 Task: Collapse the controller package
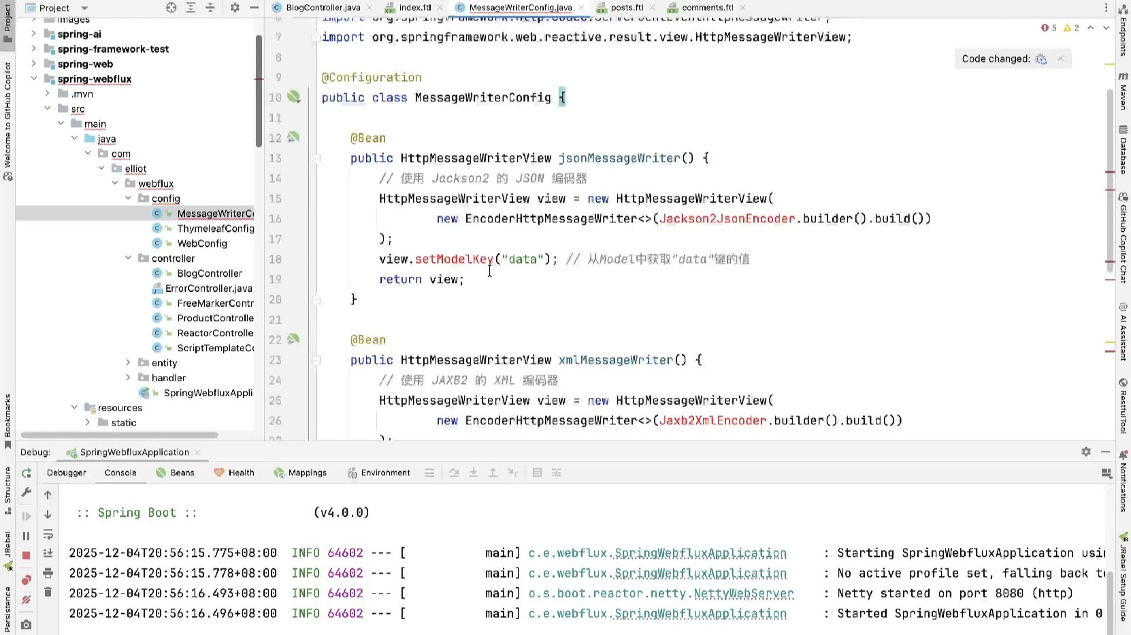[128, 258]
